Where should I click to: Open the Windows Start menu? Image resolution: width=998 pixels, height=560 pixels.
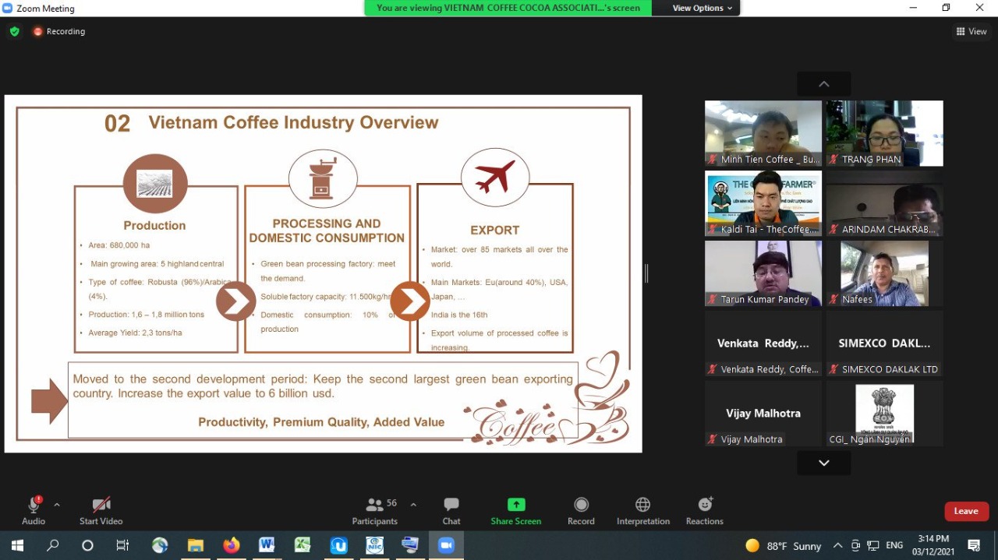(17, 545)
